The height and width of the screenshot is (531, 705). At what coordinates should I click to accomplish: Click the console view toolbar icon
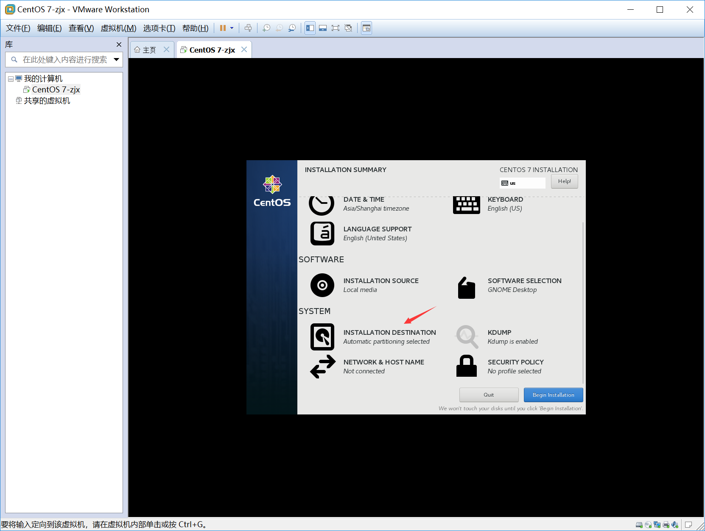[366, 28]
